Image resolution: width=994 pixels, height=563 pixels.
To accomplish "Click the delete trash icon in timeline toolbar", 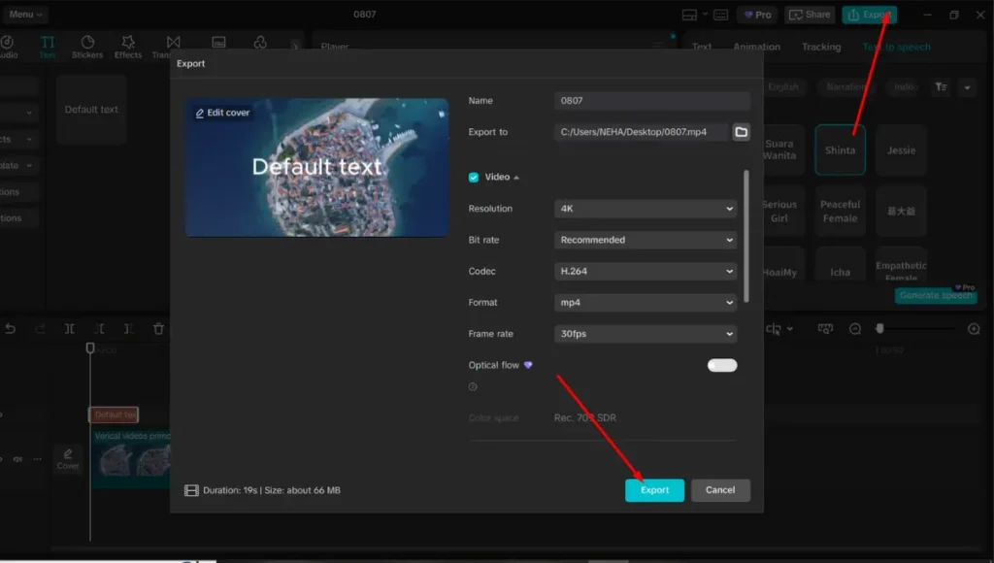I will (x=159, y=329).
